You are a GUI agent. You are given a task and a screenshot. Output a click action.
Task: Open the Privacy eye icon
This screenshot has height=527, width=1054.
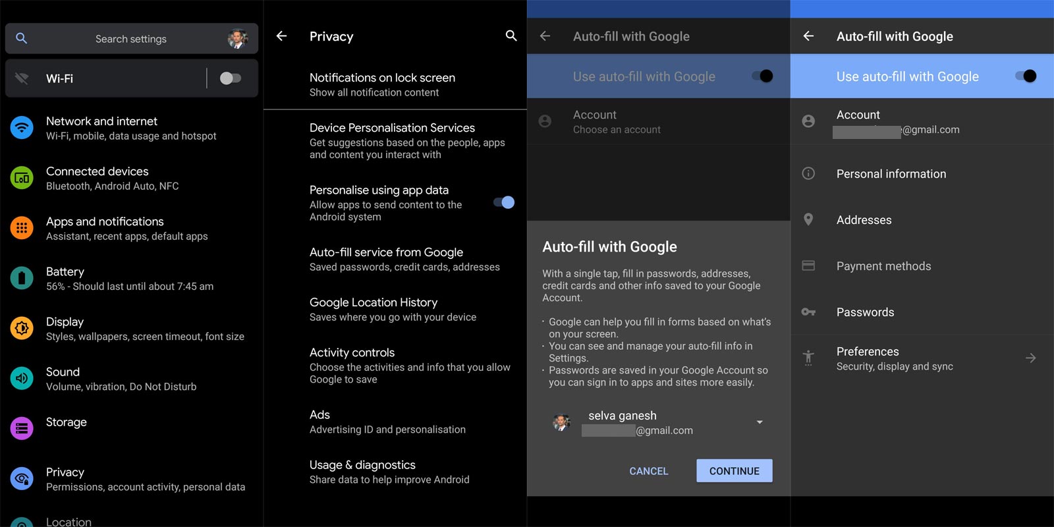coord(22,478)
